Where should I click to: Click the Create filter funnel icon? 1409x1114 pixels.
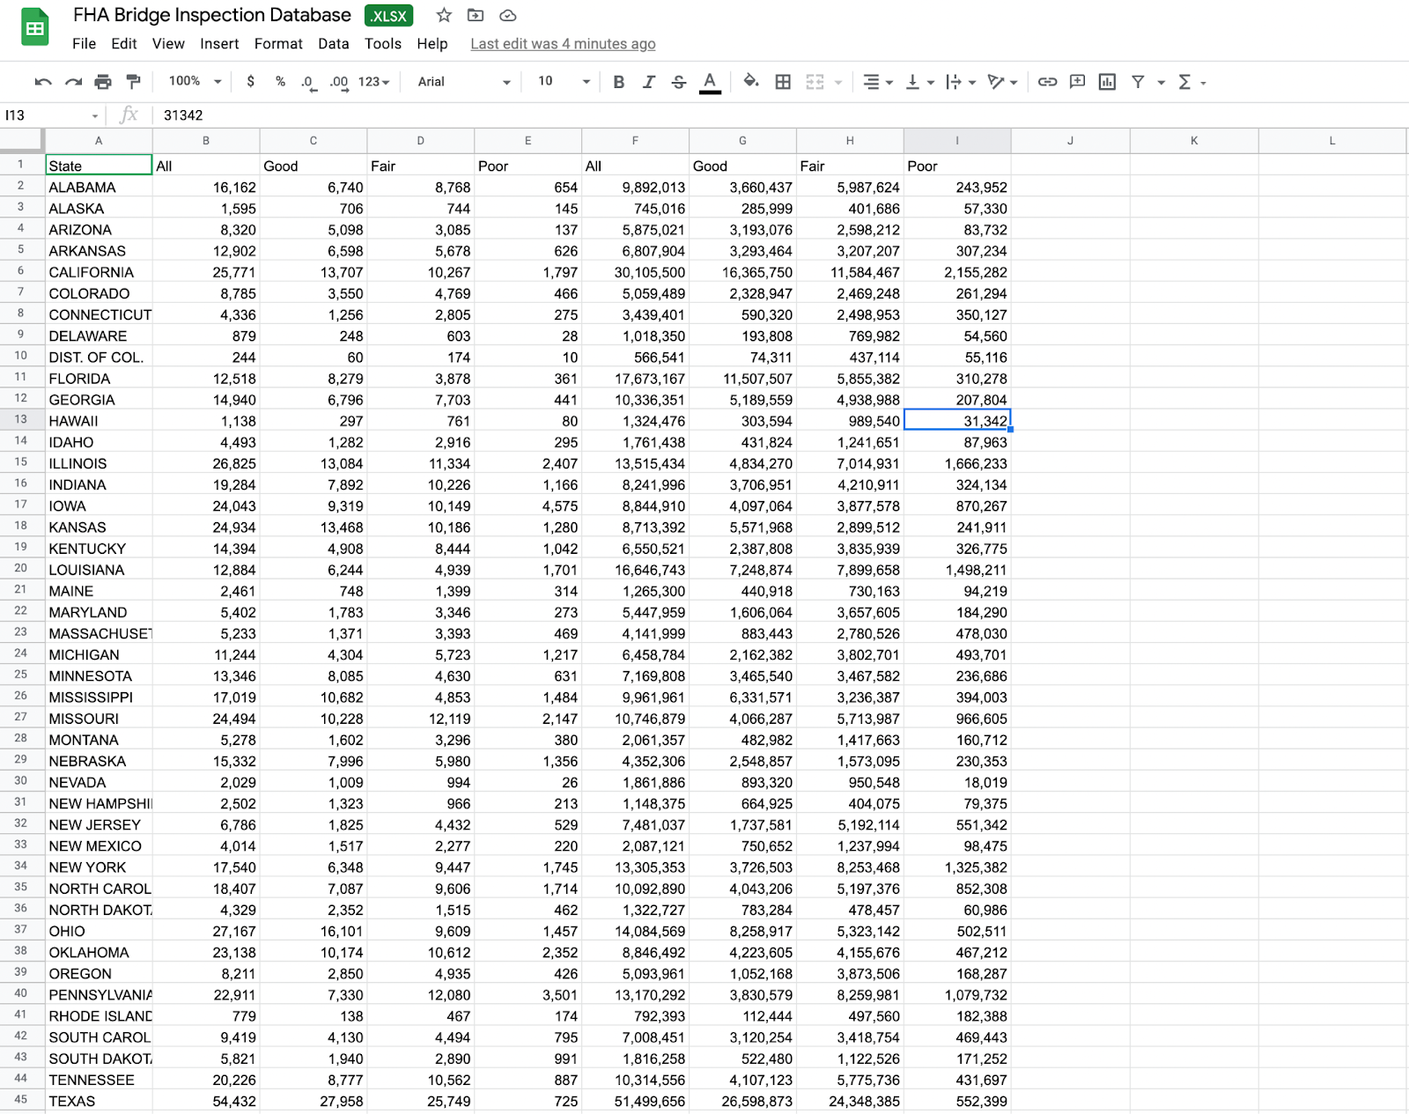[1139, 82]
